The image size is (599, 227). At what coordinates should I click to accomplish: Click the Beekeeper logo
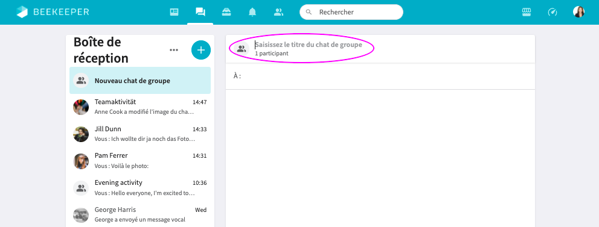tap(53, 12)
